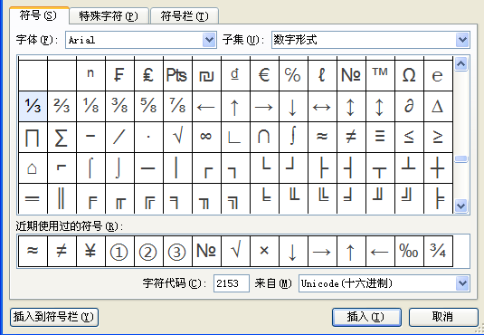This screenshot has width=484, height=335.
Task: Choose the partial differential symbol
Action: click(409, 106)
